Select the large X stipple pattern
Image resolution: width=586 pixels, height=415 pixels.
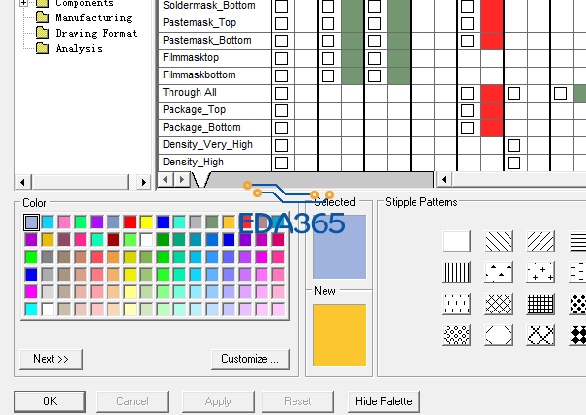click(540, 335)
